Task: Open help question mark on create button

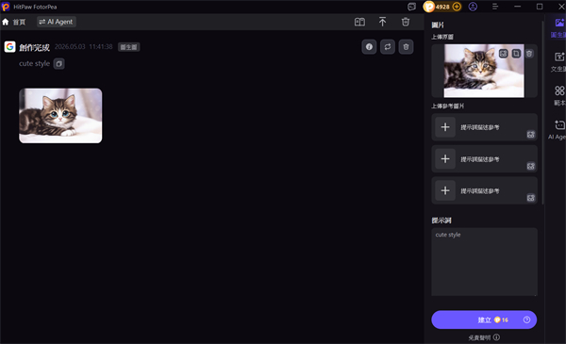Action: (526, 319)
